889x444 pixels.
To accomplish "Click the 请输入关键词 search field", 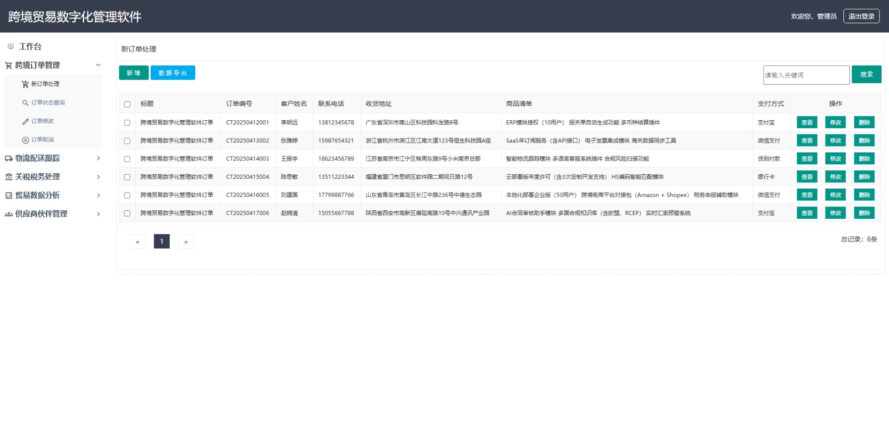I will coord(806,75).
